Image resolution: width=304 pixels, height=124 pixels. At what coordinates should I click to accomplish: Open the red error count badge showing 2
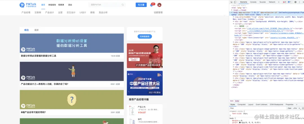click(284, 2)
